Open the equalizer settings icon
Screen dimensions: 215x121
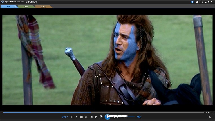pyautogui.click(x=86, y=117)
